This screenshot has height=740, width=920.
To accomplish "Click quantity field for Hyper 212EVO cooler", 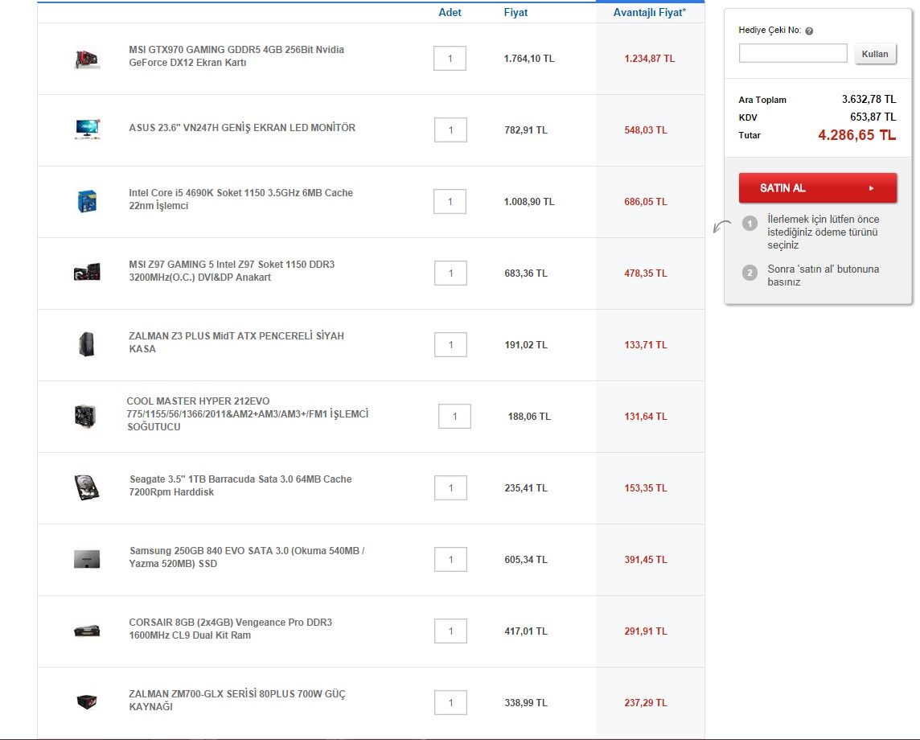I will (x=454, y=416).
